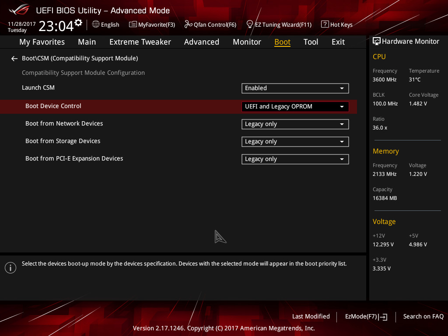
Task: Open time settings via the gear icon
Action: [x=78, y=22]
